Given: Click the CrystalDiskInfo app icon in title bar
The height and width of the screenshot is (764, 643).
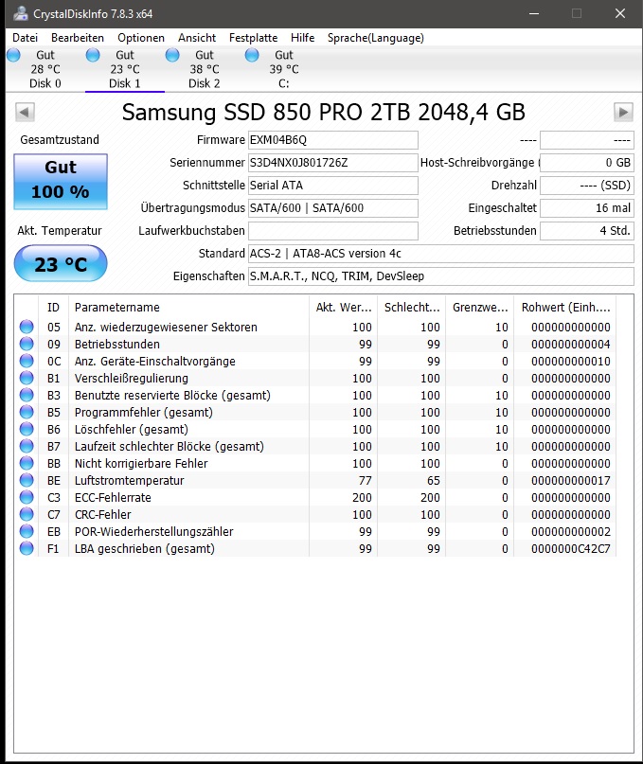Looking at the screenshot, I should (21, 13).
